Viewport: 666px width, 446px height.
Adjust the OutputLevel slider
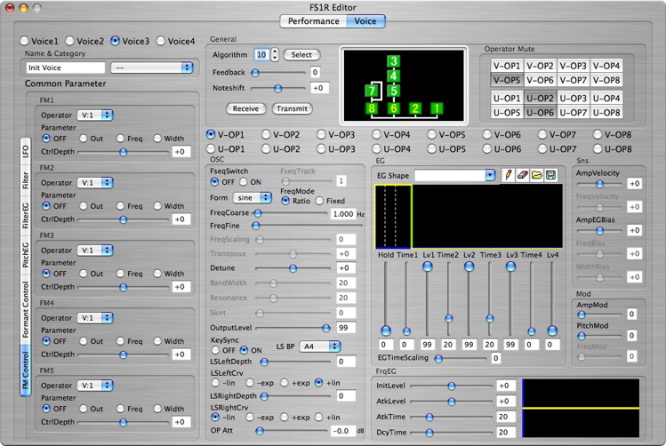[x=293, y=328]
